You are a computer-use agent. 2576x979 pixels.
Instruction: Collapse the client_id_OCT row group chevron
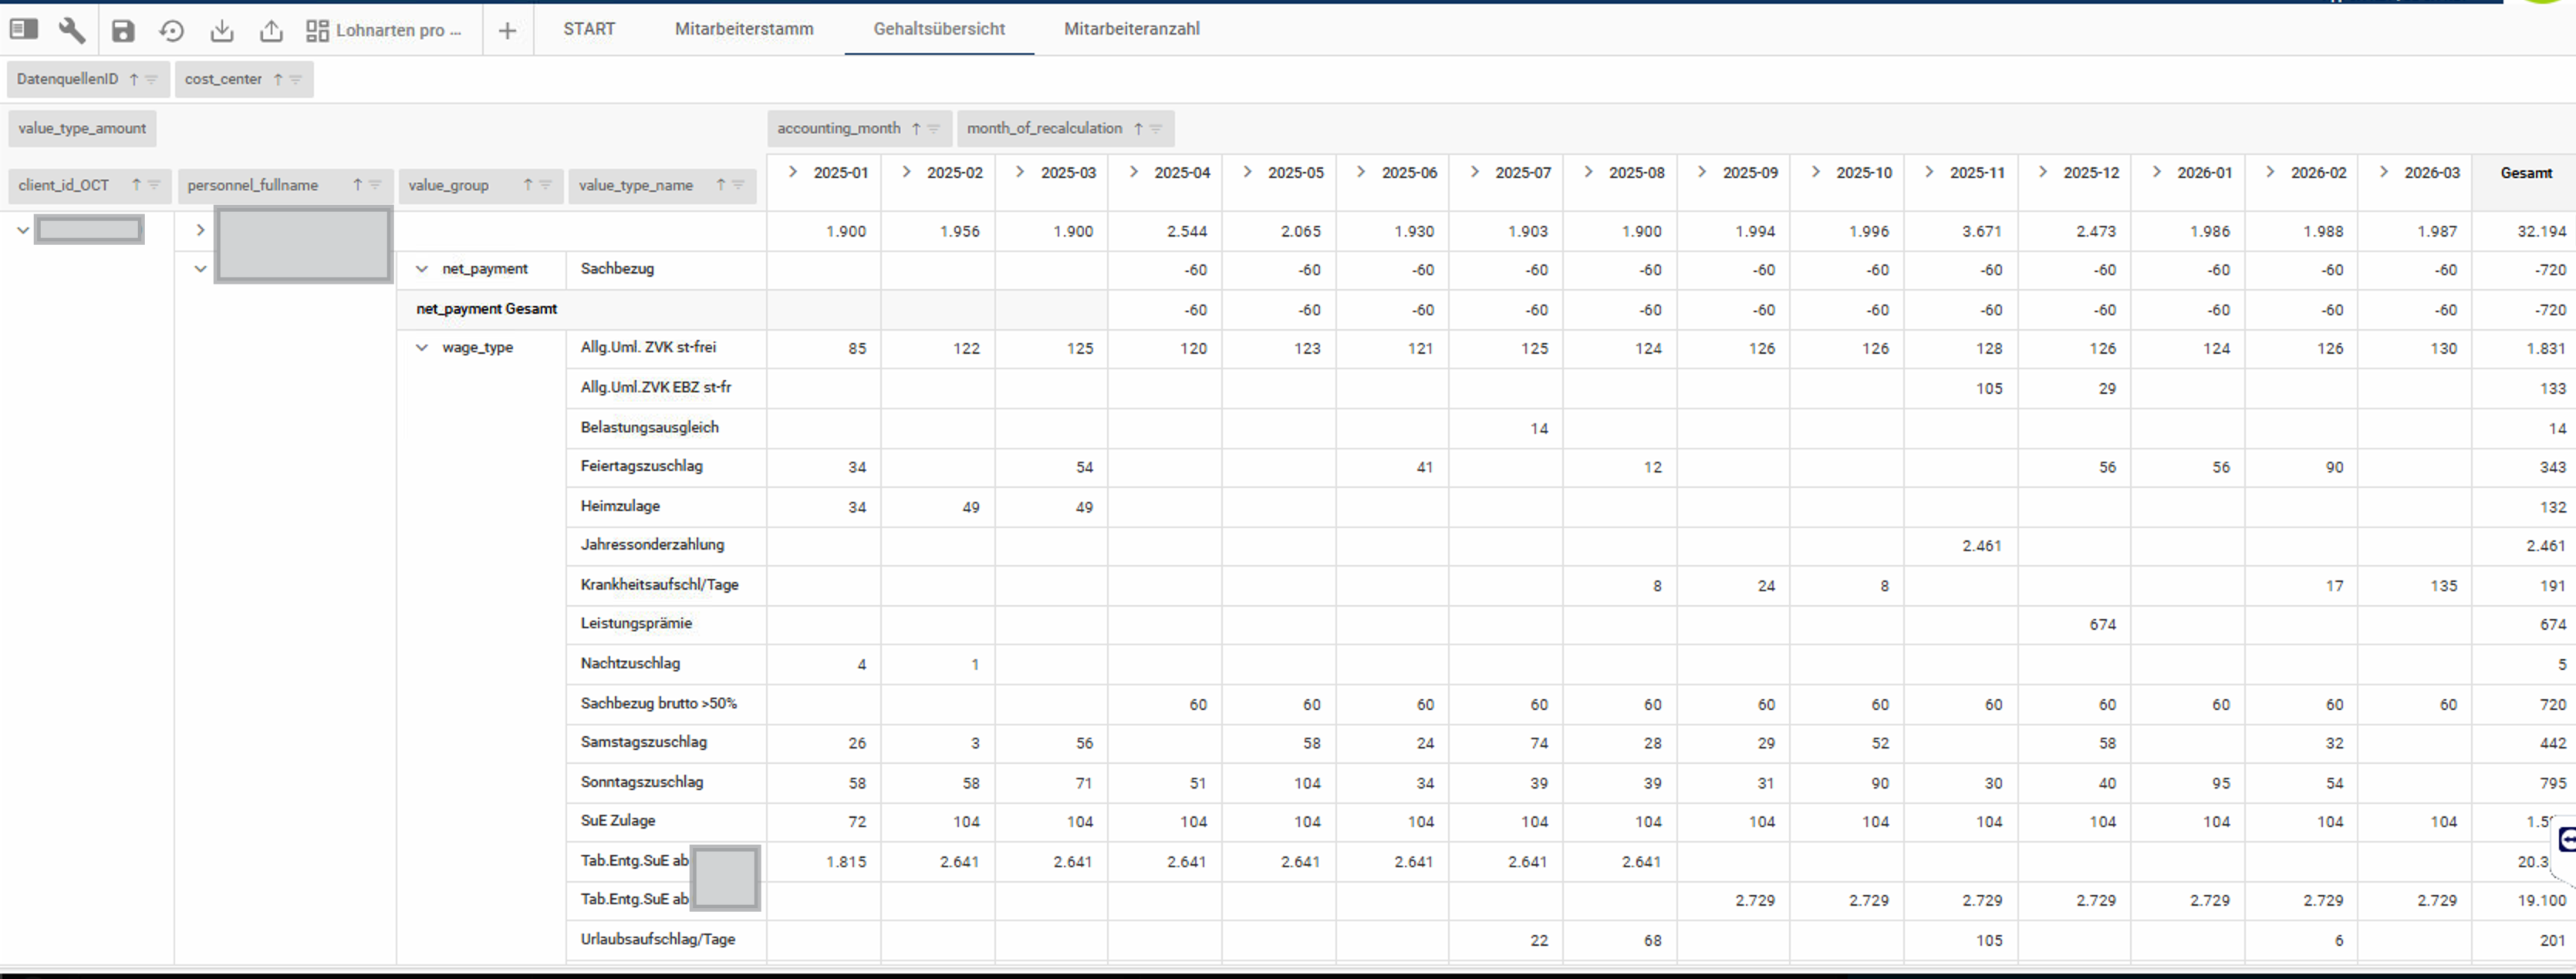point(23,230)
